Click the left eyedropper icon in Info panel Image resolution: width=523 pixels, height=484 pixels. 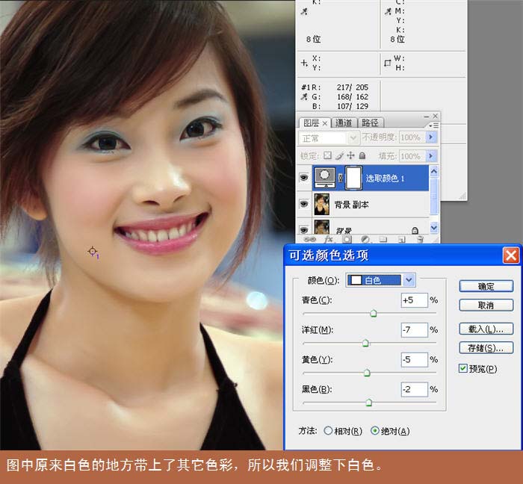[304, 11]
